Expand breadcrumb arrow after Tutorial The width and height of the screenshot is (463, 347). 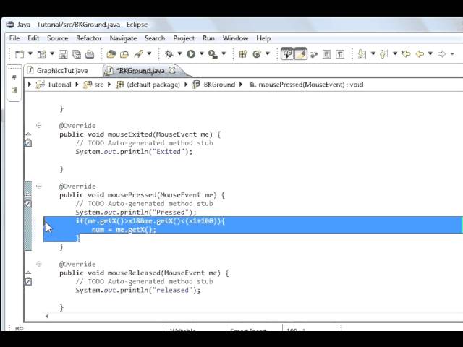pos(77,85)
